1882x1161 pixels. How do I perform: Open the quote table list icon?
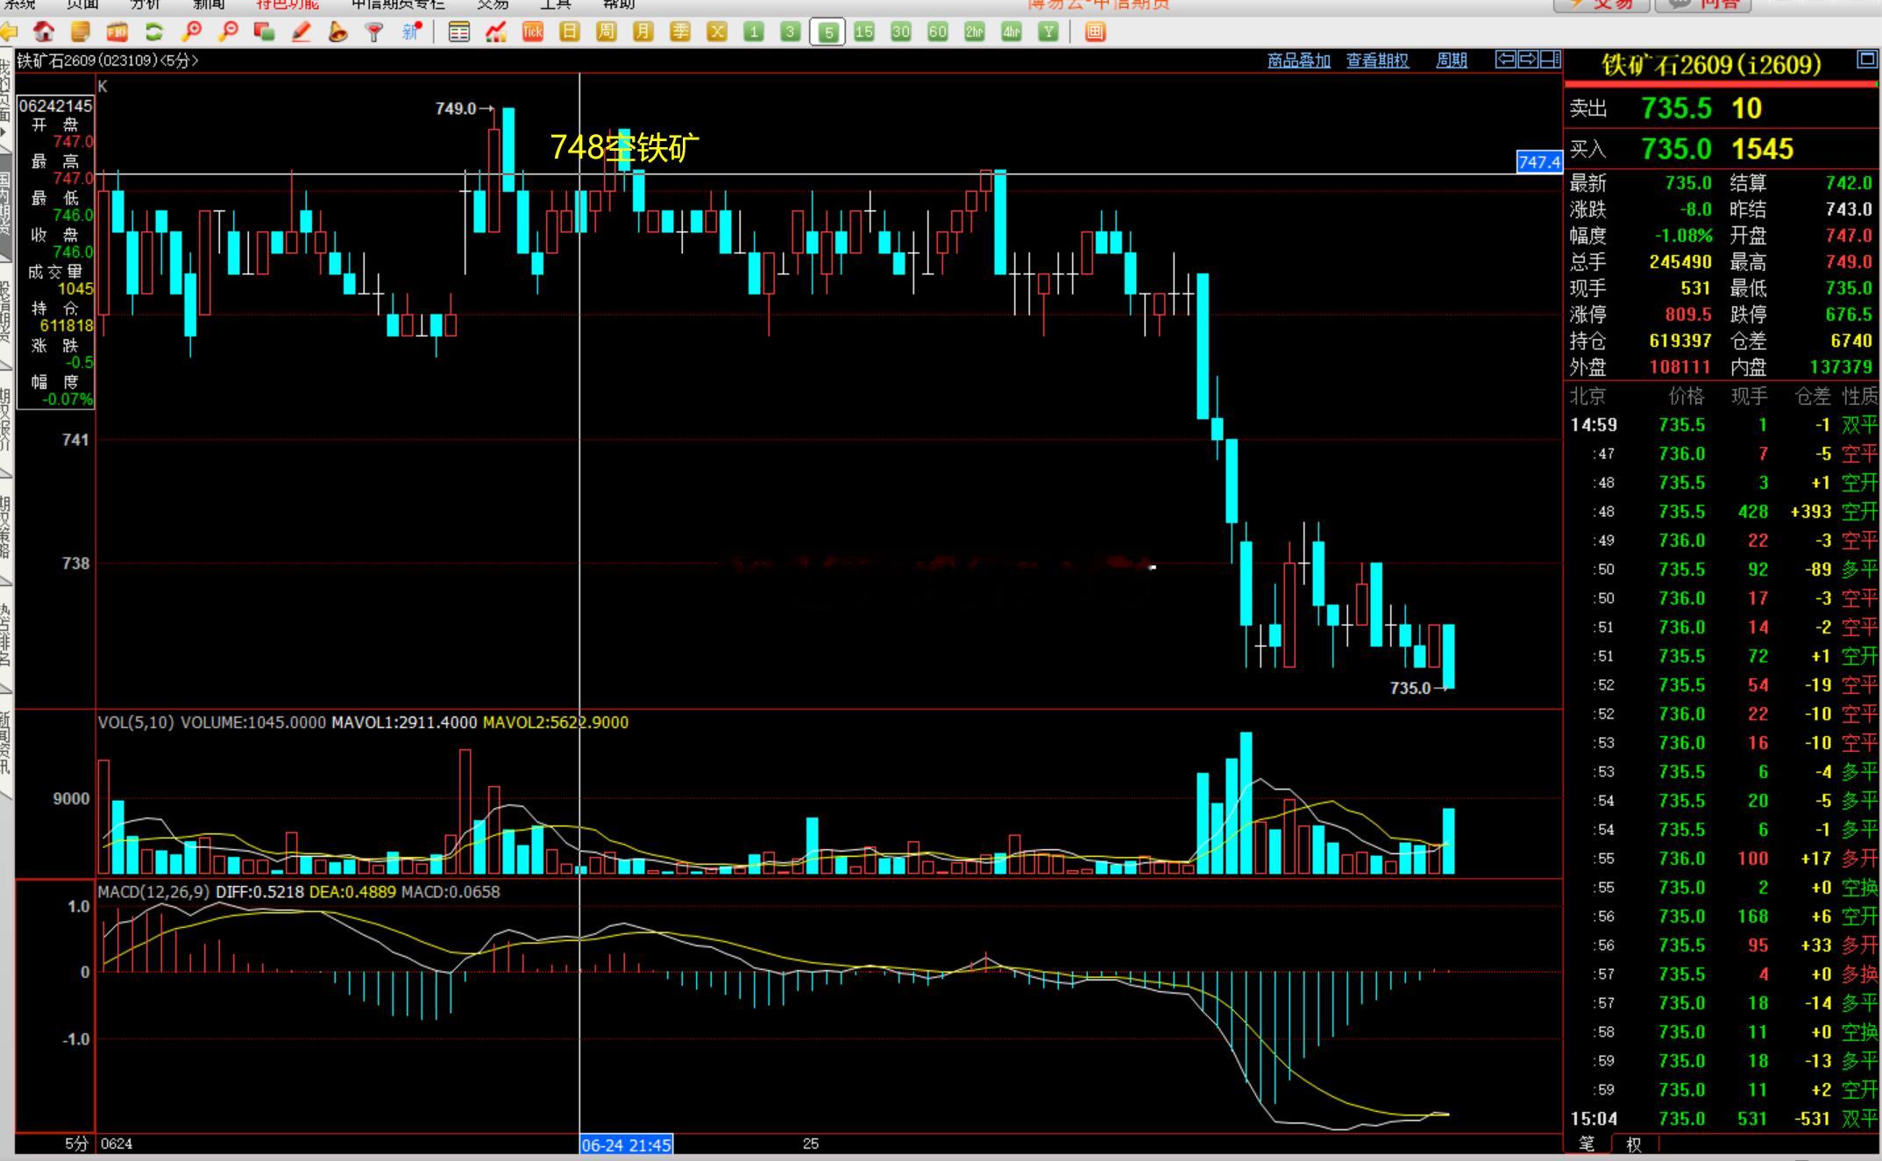coord(458,32)
